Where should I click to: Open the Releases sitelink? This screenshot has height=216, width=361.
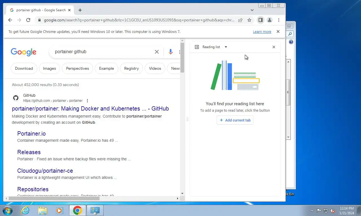29,152
